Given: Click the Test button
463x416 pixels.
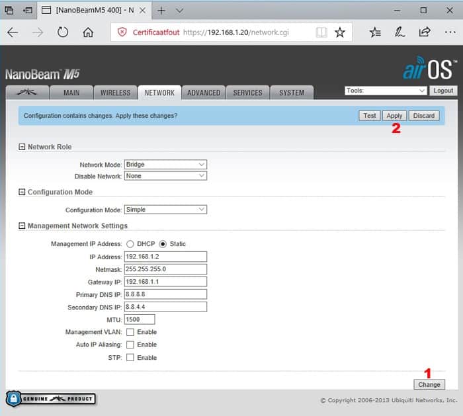Looking at the screenshot, I should tap(370, 116).
